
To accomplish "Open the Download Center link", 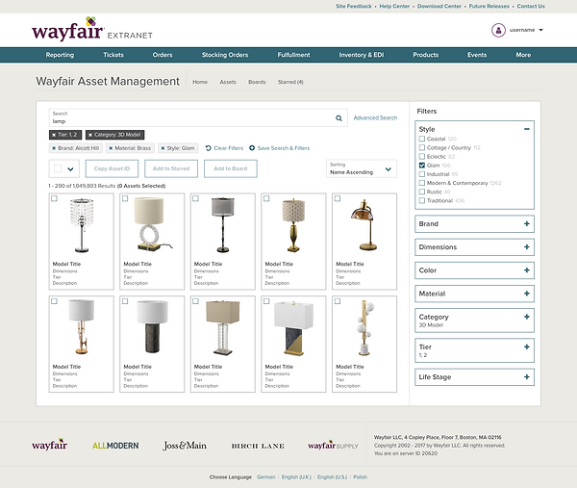I will click(439, 7).
